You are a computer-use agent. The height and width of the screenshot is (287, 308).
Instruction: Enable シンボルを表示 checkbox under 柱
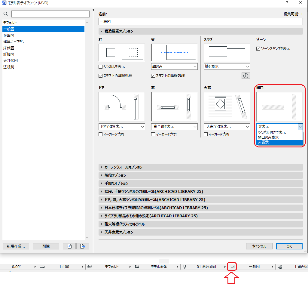[x=101, y=67]
